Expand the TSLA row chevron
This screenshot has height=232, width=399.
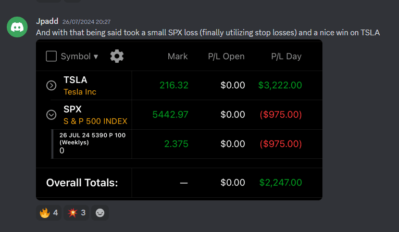coord(51,86)
